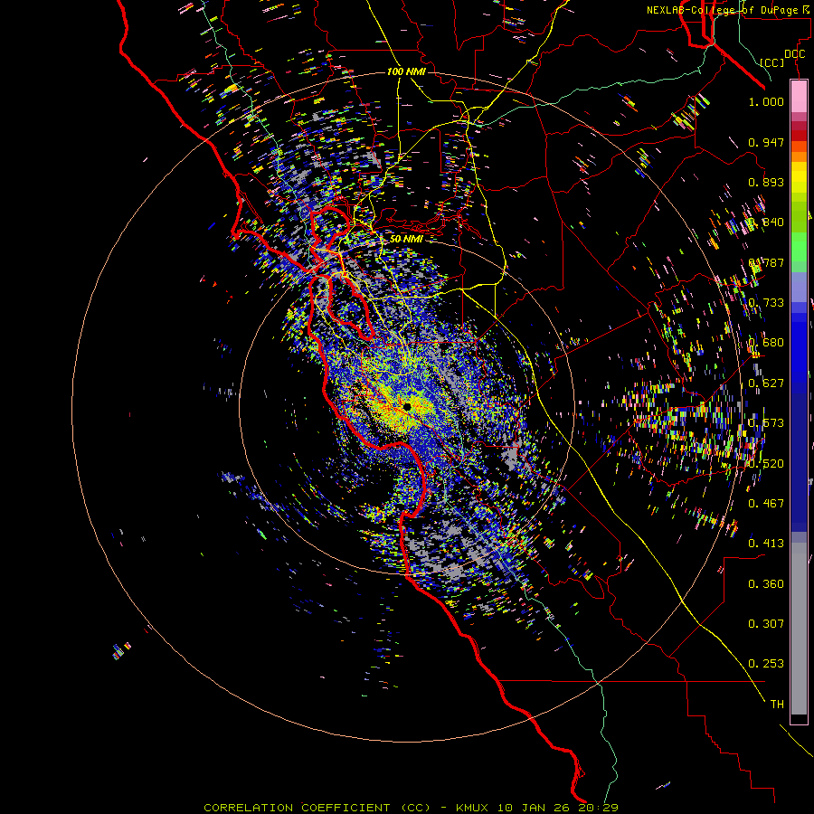Click the DCC label above the color scale
The height and width of the screenshot is (814, 814).
(794, 54)
